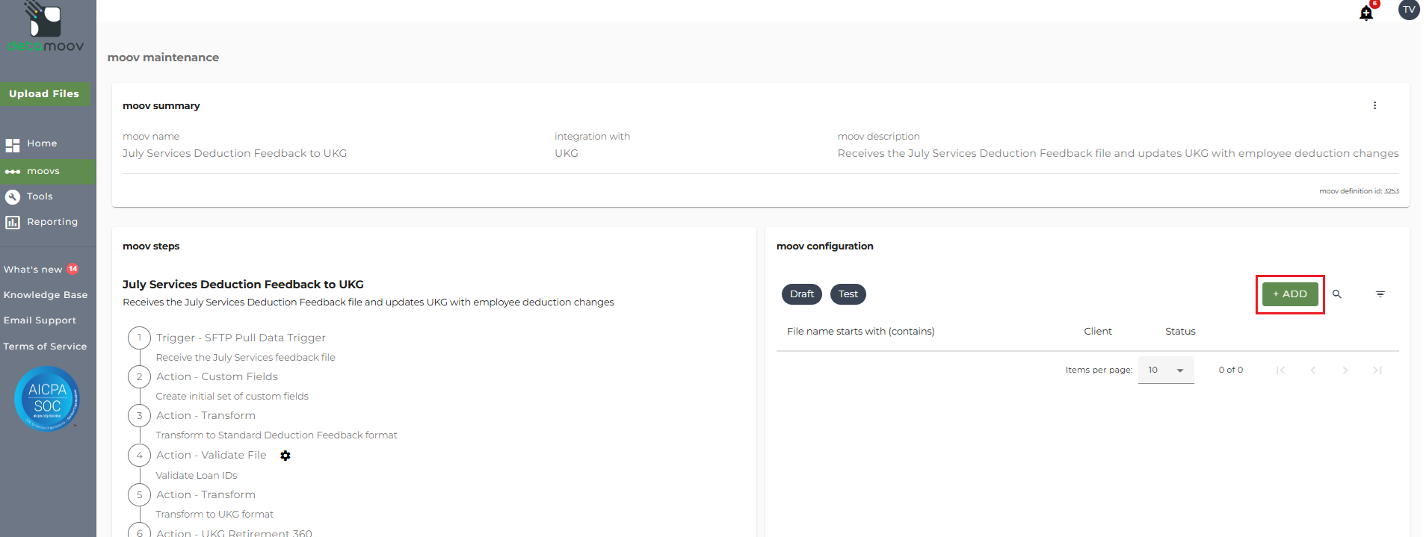Open moov summary three-dot menu

(1374, 105)
